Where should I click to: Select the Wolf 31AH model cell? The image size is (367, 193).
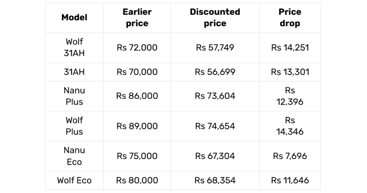pos(74,47)
